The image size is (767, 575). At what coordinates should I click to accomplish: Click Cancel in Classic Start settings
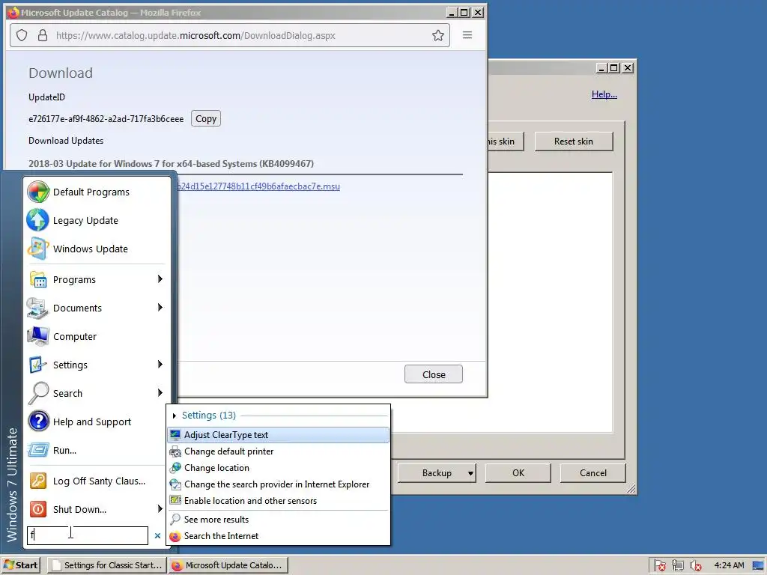click(593, 473)
